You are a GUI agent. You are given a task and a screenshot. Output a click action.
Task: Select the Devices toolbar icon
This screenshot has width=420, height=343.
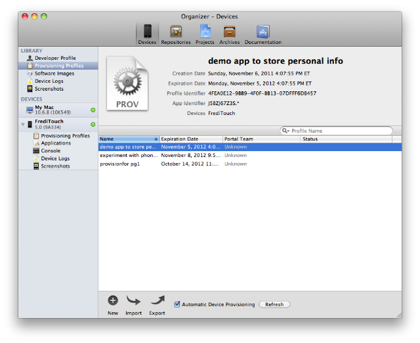[147, 34]
